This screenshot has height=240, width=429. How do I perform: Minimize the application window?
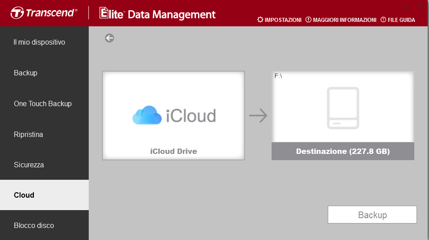point(407,5)
